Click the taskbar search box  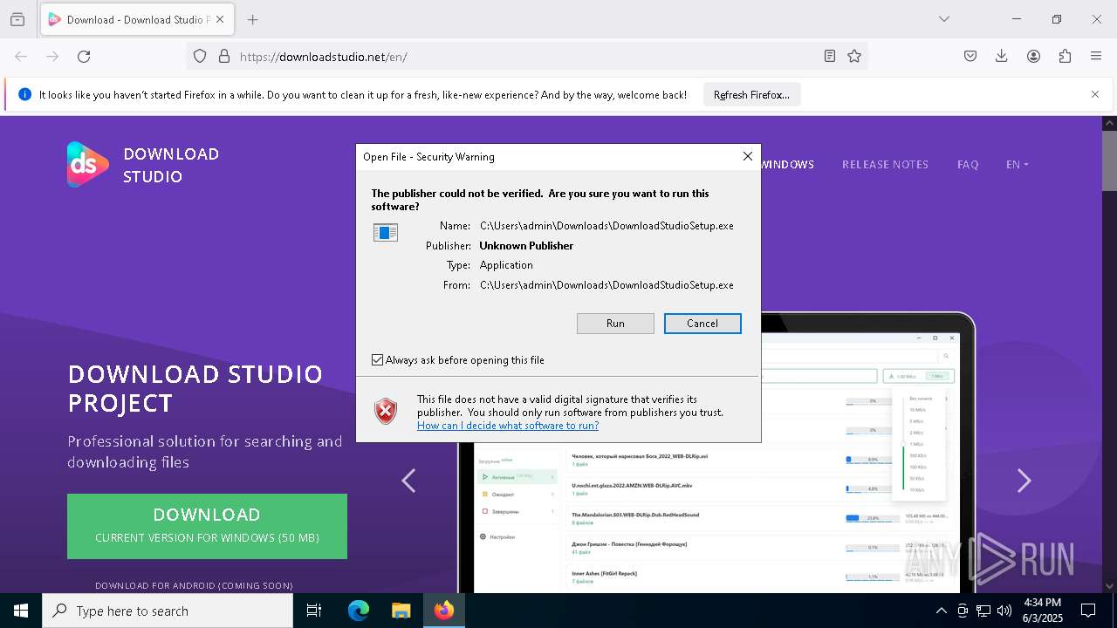[168, 611]
